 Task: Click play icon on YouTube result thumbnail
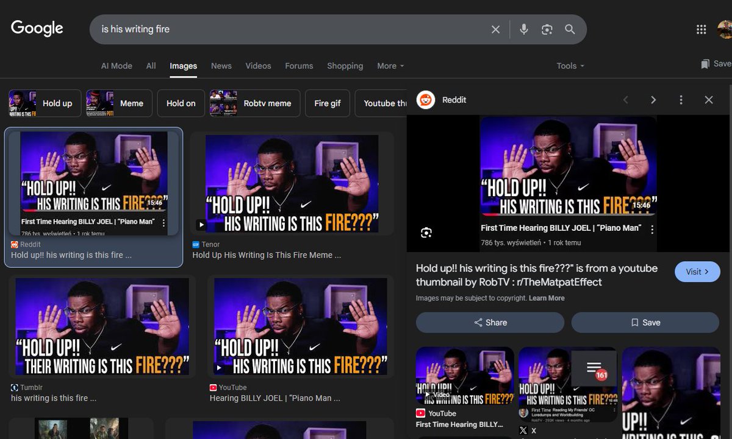(218, 368)
